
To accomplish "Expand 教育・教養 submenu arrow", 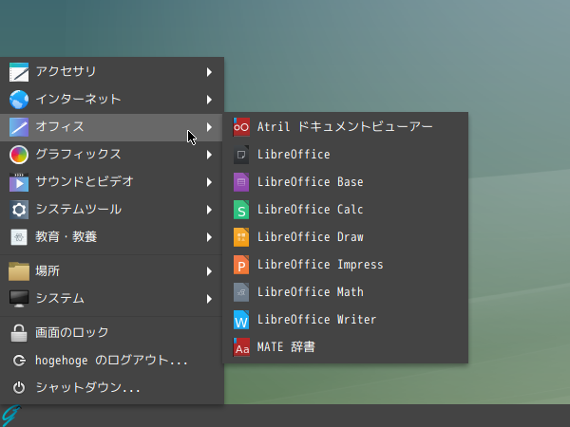I will (209, 237).
